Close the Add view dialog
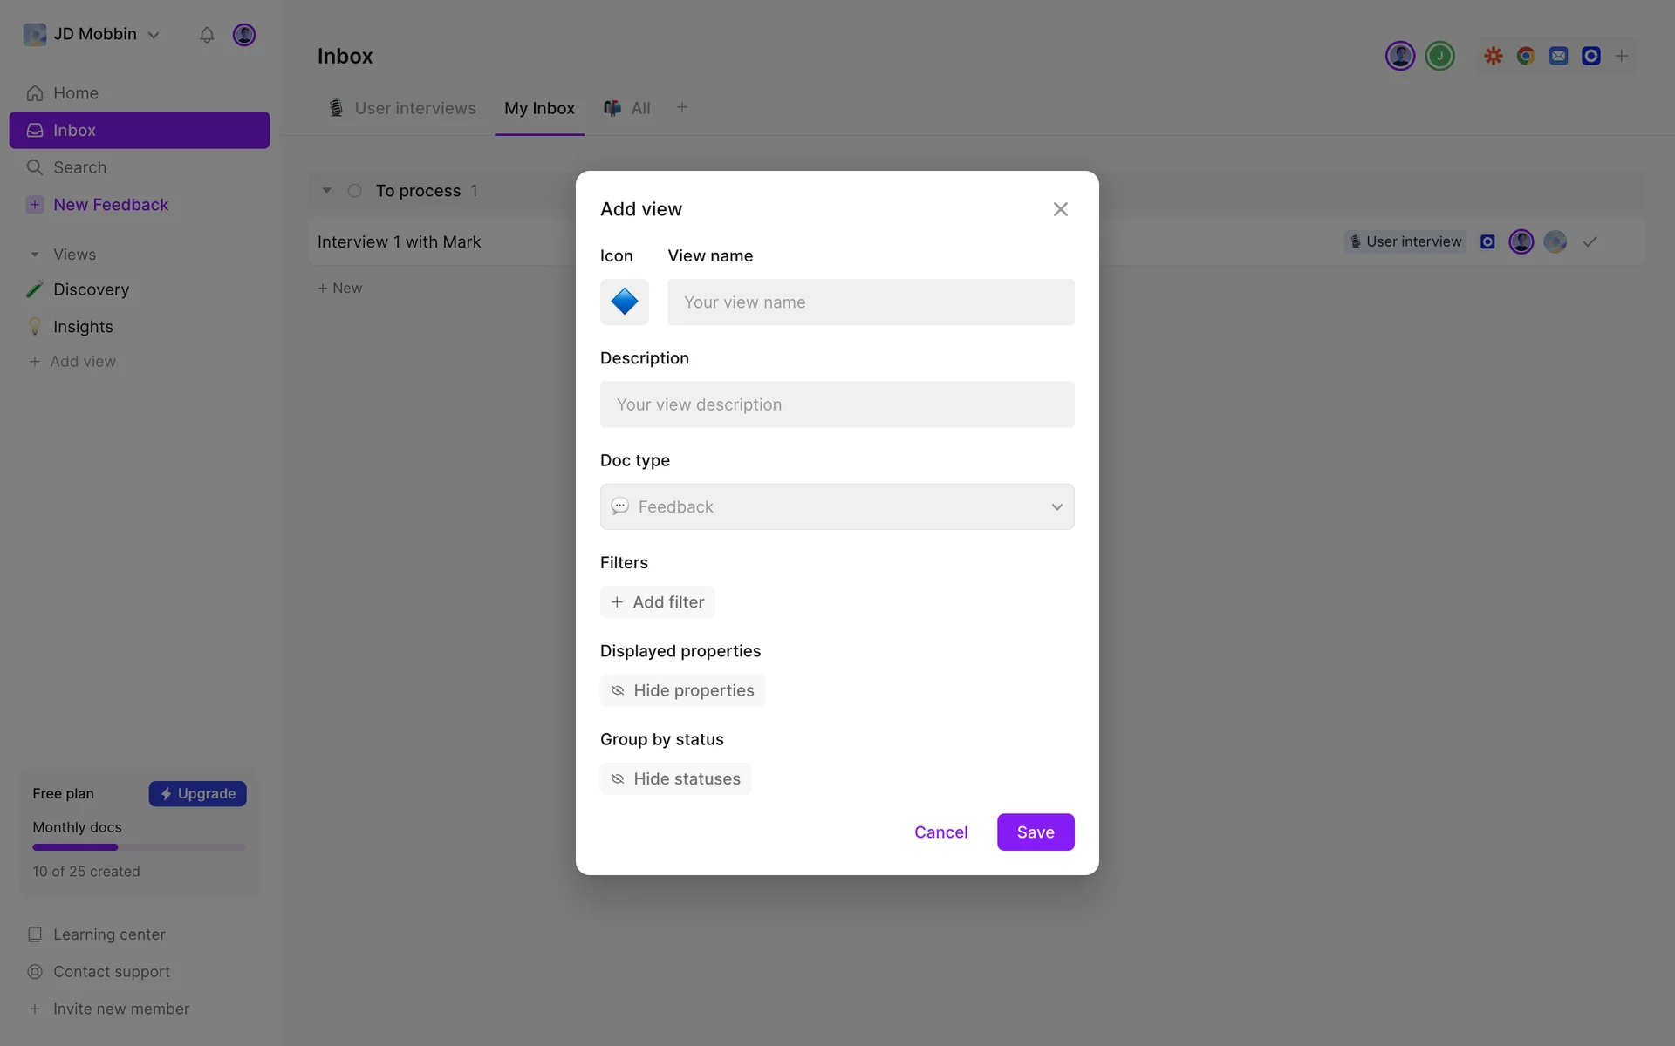Image resolution: width=1675 pixels, height=1046 pixels. click(x=1060, y=209)
